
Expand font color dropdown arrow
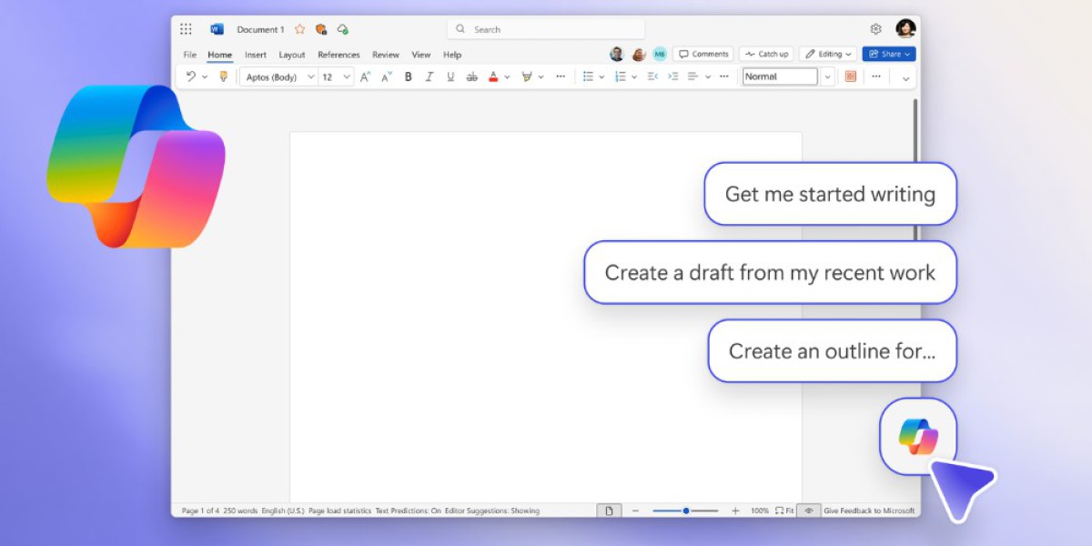[x=507, y=77]
